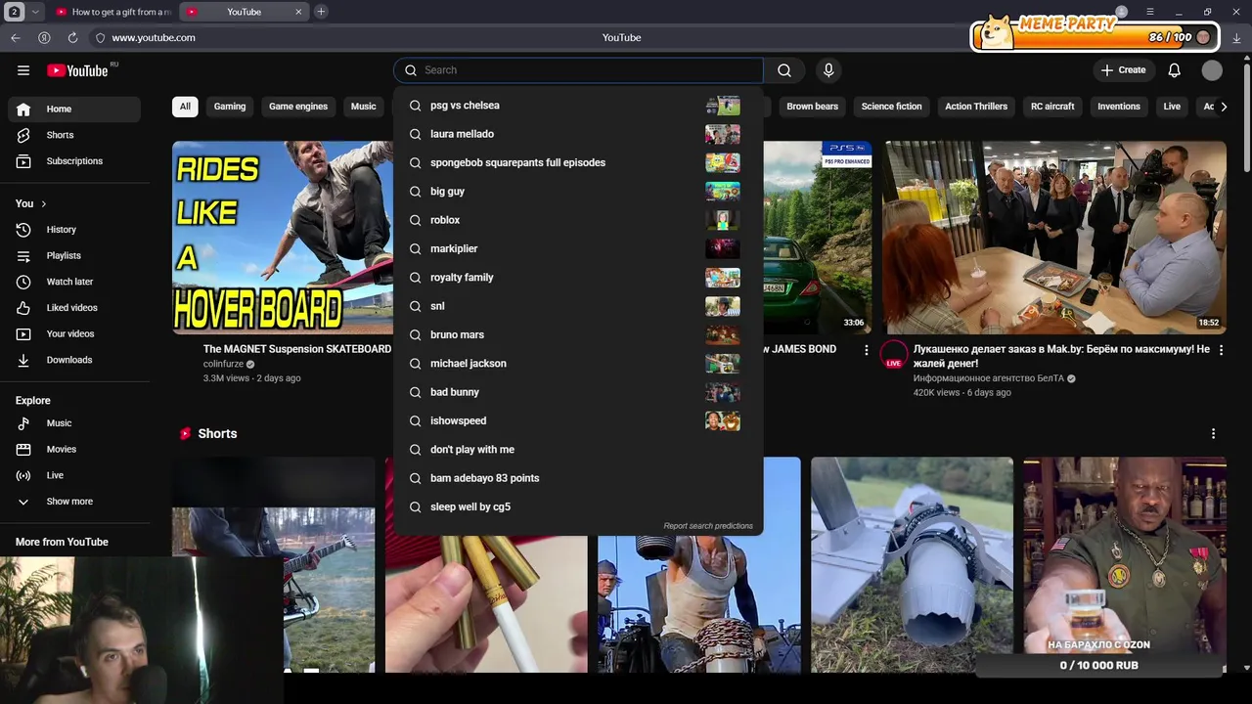This screenshot has width=1252, height=704.
Task: Start voice search with microphone icon
Action: pyautogui.click(x=828, y=70)
